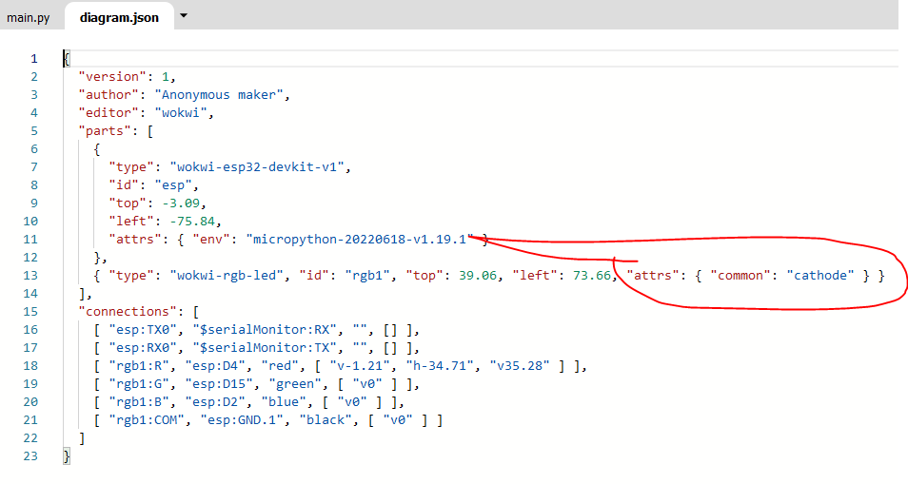Viewport: 908px width, 484px height.
Task: Switch to the main.py tab
Action: [x=28, y=17]
